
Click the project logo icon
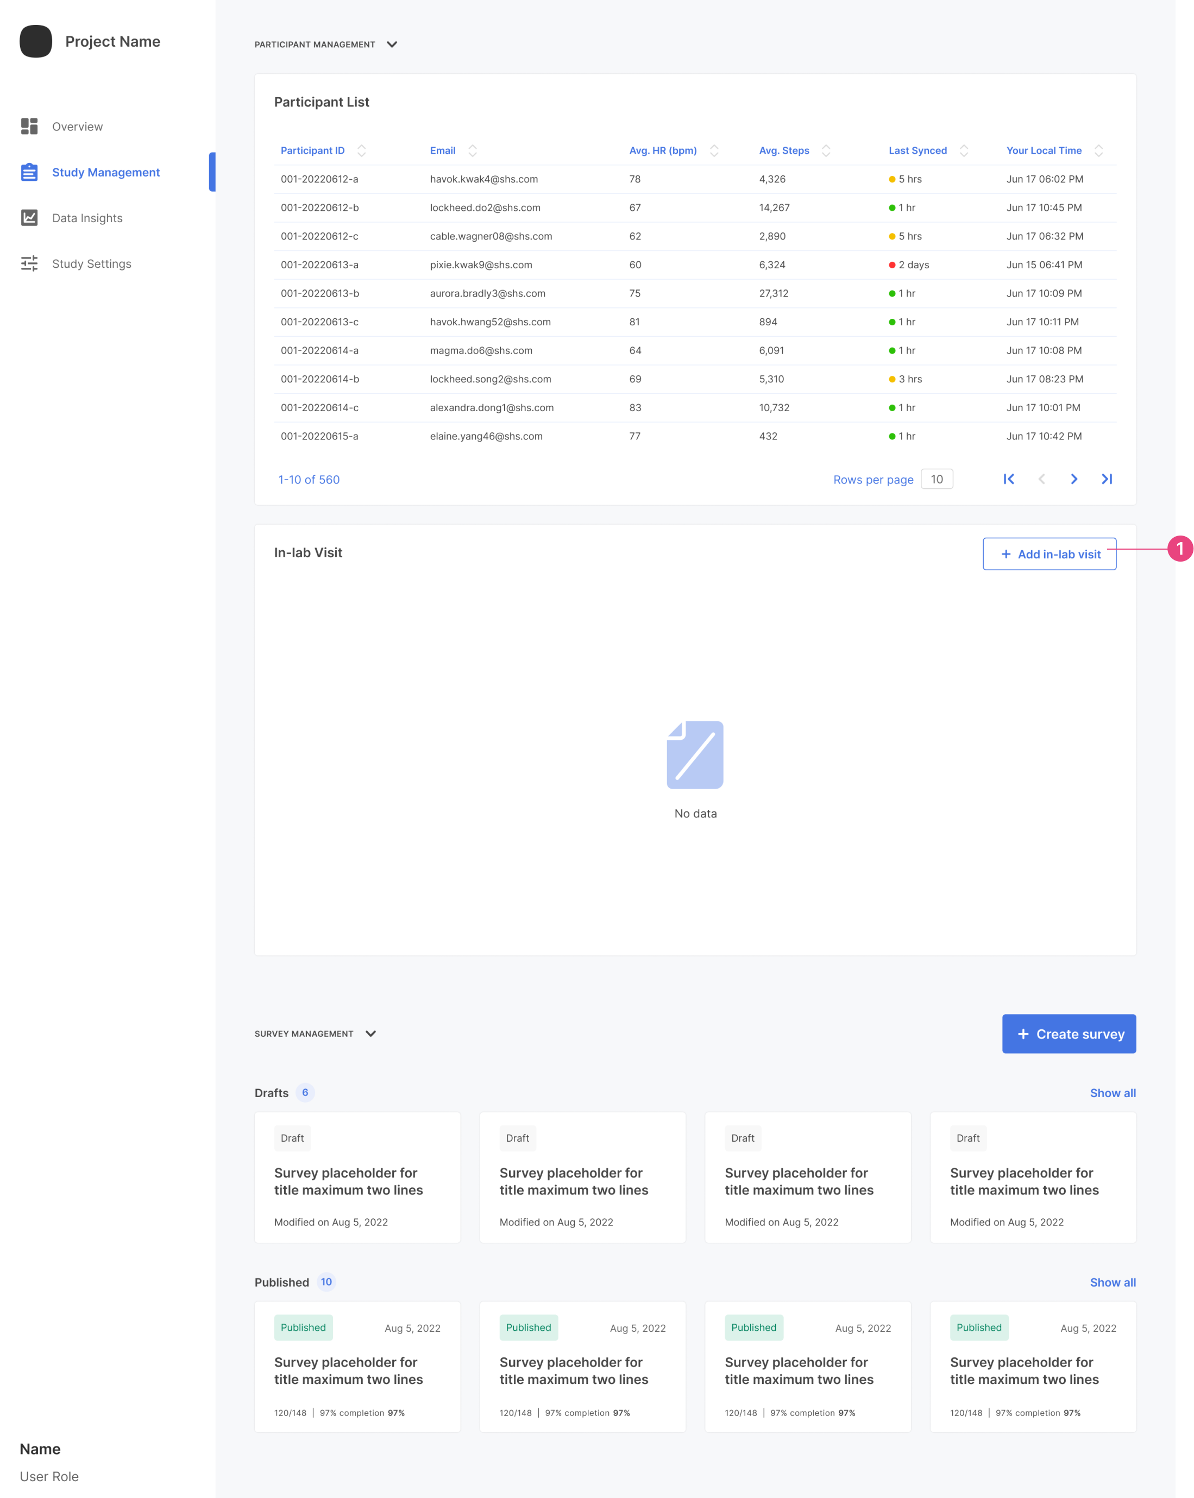36,42
